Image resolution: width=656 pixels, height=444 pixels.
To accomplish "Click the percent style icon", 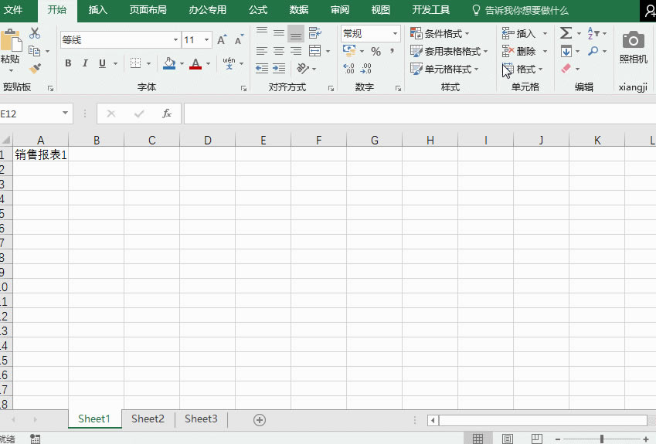I will (376, 51).
